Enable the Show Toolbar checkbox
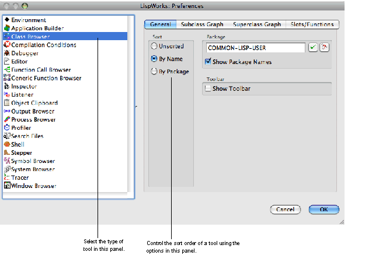The image size is (379, 259). 208,88
